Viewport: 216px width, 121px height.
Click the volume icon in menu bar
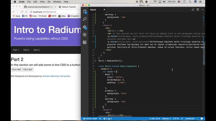tap(164, 2)
